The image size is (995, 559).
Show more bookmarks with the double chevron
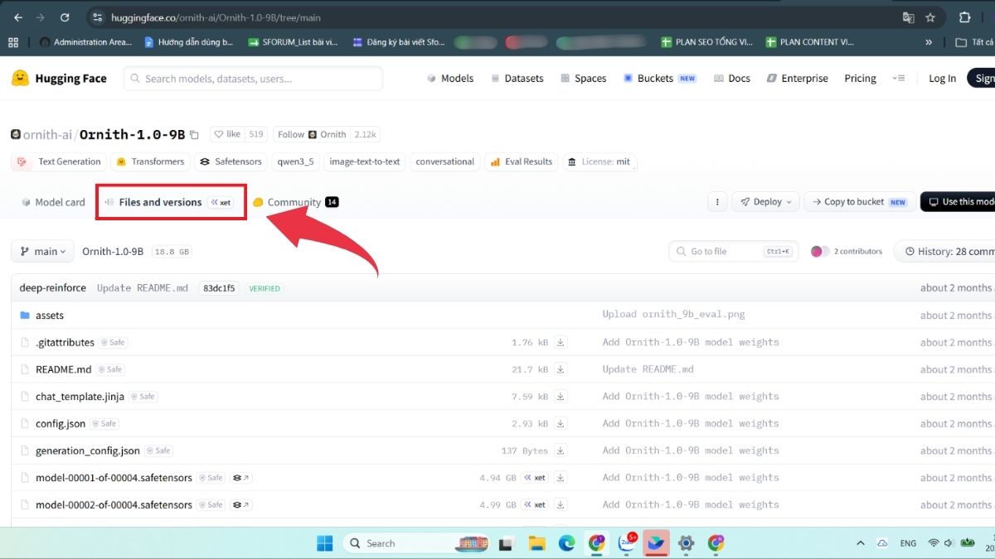click(x=929, y=41)
